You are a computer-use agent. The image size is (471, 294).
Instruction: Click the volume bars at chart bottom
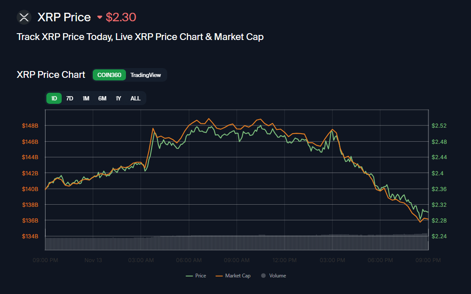coord(237,243)
